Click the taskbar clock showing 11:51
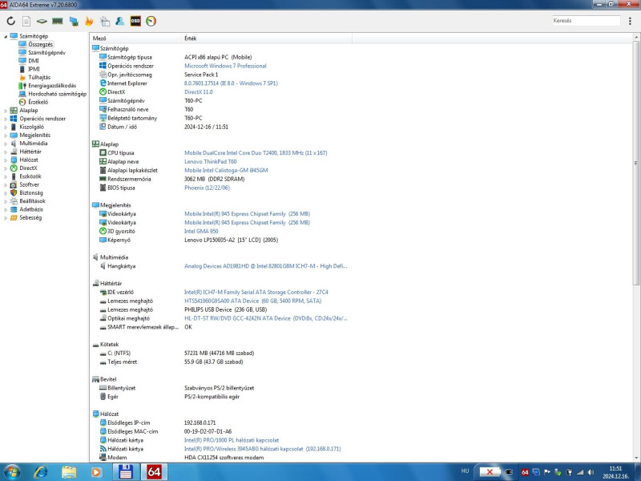Viewport: 641px width, 481px height. pos(615,472)
